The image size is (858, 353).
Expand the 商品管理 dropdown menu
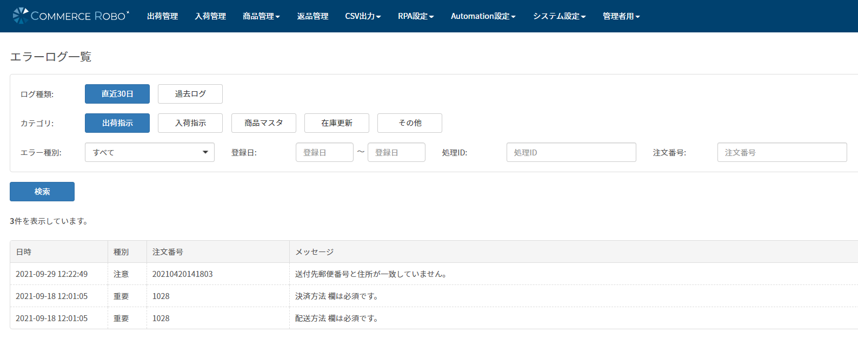(261, 16)
